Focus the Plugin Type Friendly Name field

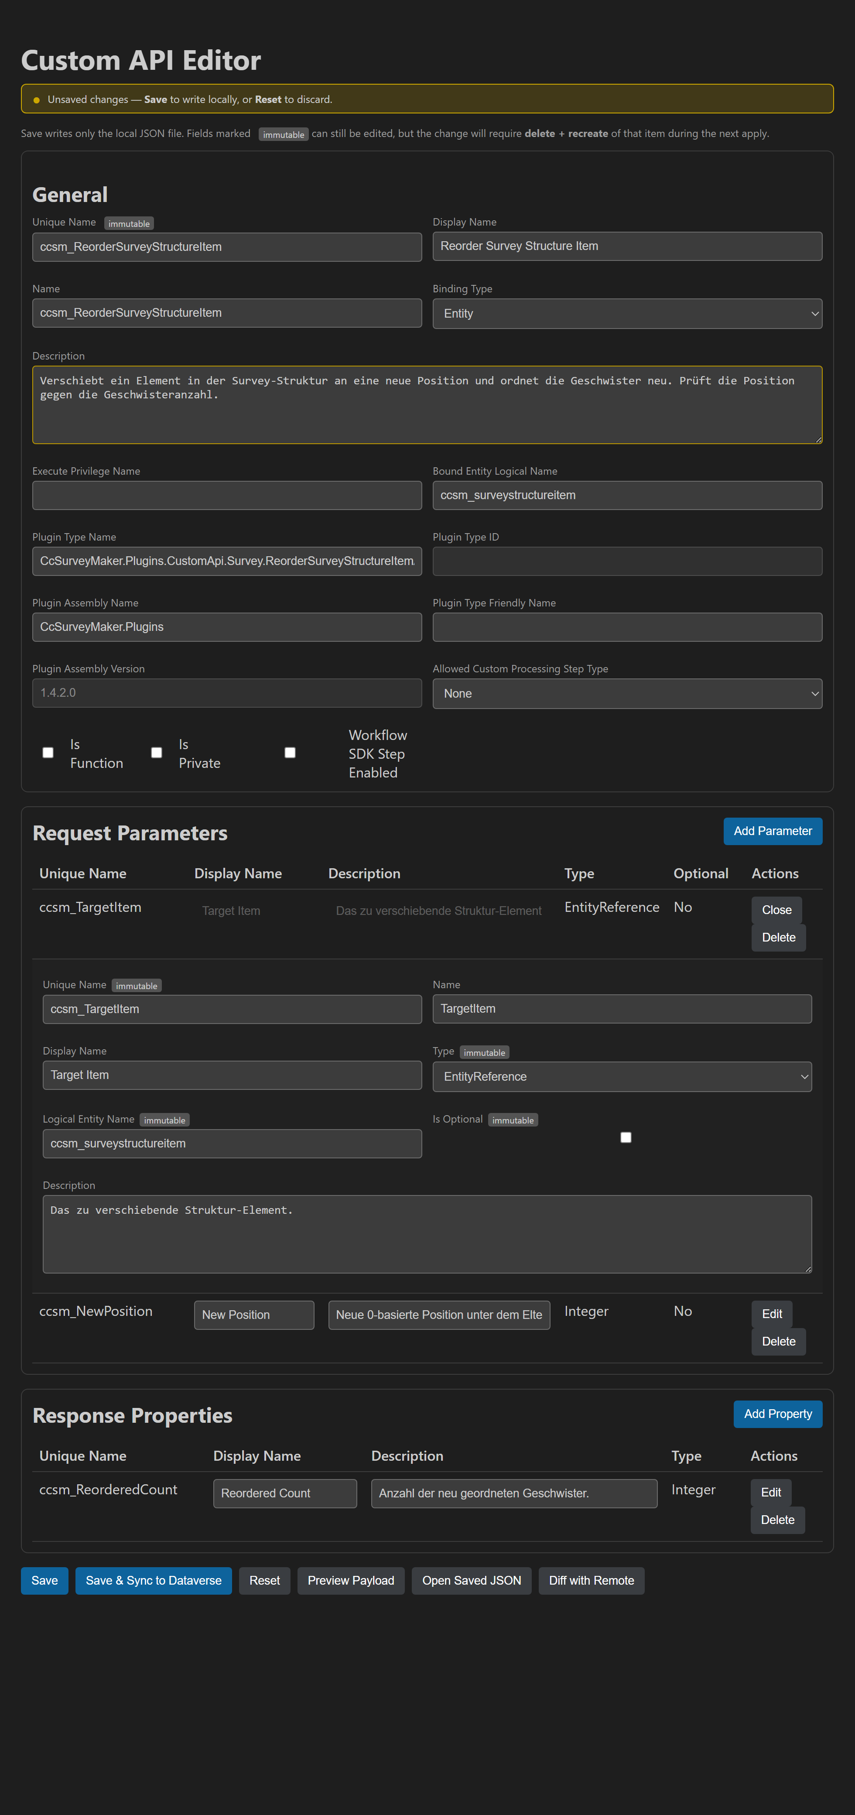point(627,627)
